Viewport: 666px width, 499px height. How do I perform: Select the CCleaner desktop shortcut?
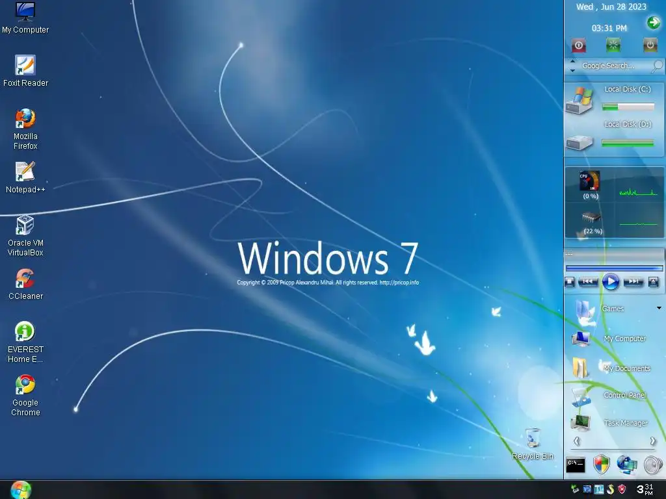click(x=25, y=284)
